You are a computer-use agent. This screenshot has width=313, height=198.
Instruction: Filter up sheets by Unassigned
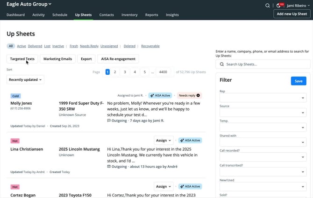(109, 46)
